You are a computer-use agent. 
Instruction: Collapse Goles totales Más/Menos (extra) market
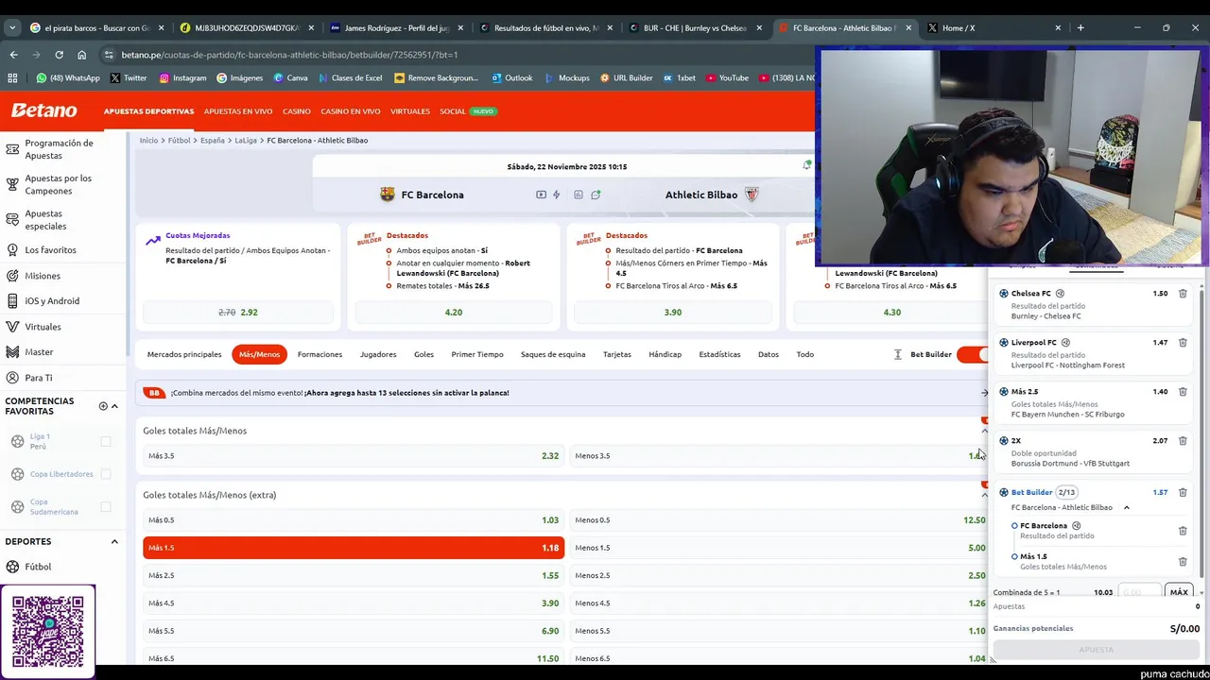tap(984, 495)
